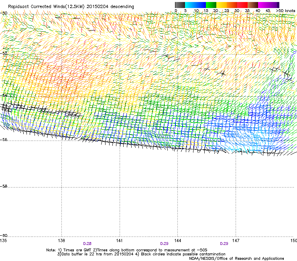Pick the yellow 20-25 knots legend segment

coord(222,5)
